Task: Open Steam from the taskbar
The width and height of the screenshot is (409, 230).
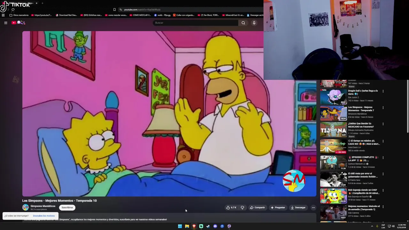Action: pyautogui.click(x=208, y=226)
